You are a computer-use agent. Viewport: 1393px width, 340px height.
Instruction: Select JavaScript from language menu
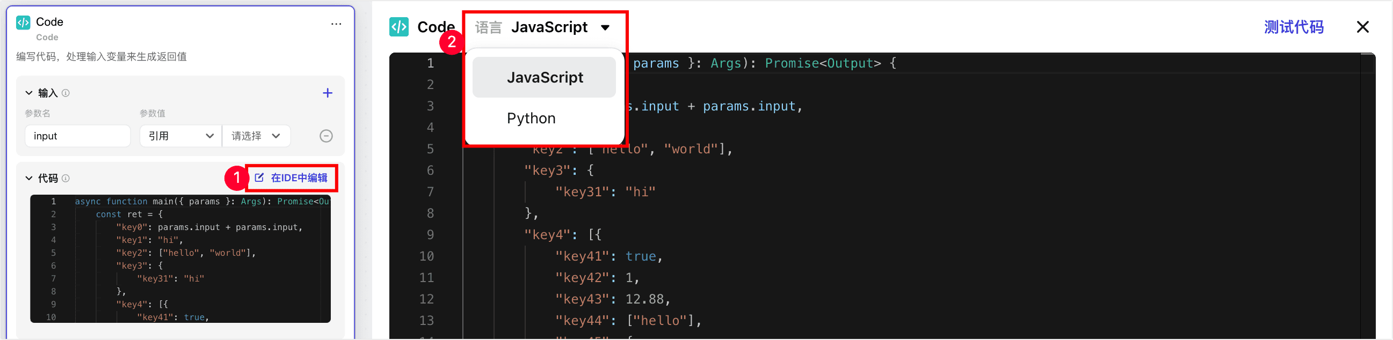(x=544, y=78)
